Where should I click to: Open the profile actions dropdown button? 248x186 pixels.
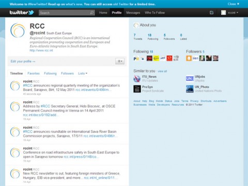120,61
